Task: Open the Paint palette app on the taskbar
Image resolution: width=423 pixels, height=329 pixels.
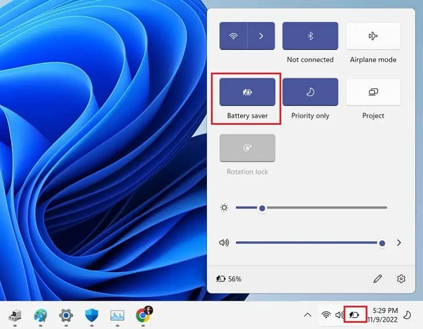Action: click(40, 315)
